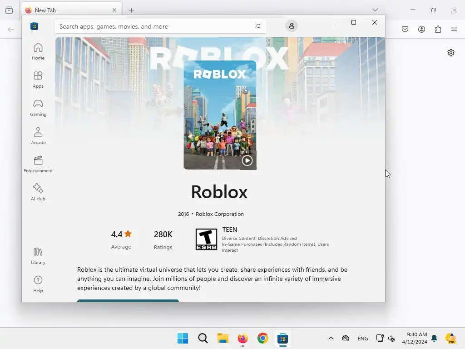This screenshot has height=349, width=465.
Task: Go to Gaming section in Store
Action: point(38,108)
